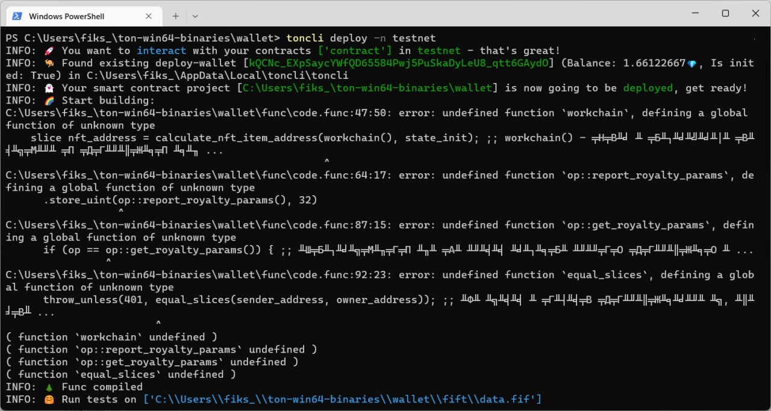The height and width of the screenshot is (411, 771).
Task: Close the PowerShell window
Action: [x=755, y=13]
